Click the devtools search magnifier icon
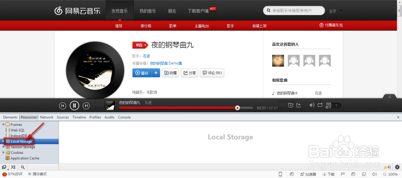The width and height of the screenshot is (402, 178). click(x=23, y=167)
